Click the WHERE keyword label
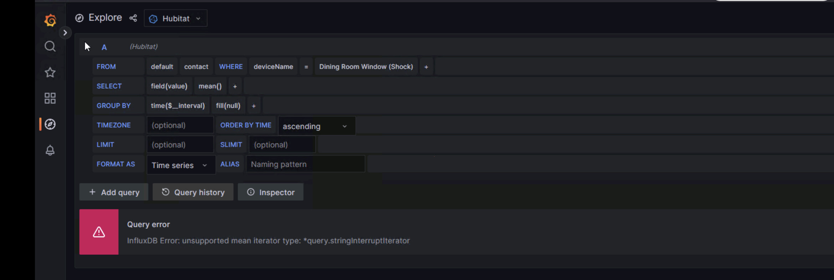This screenshot has width=834, height=280. pyautogui.click(x=231, y=67)
